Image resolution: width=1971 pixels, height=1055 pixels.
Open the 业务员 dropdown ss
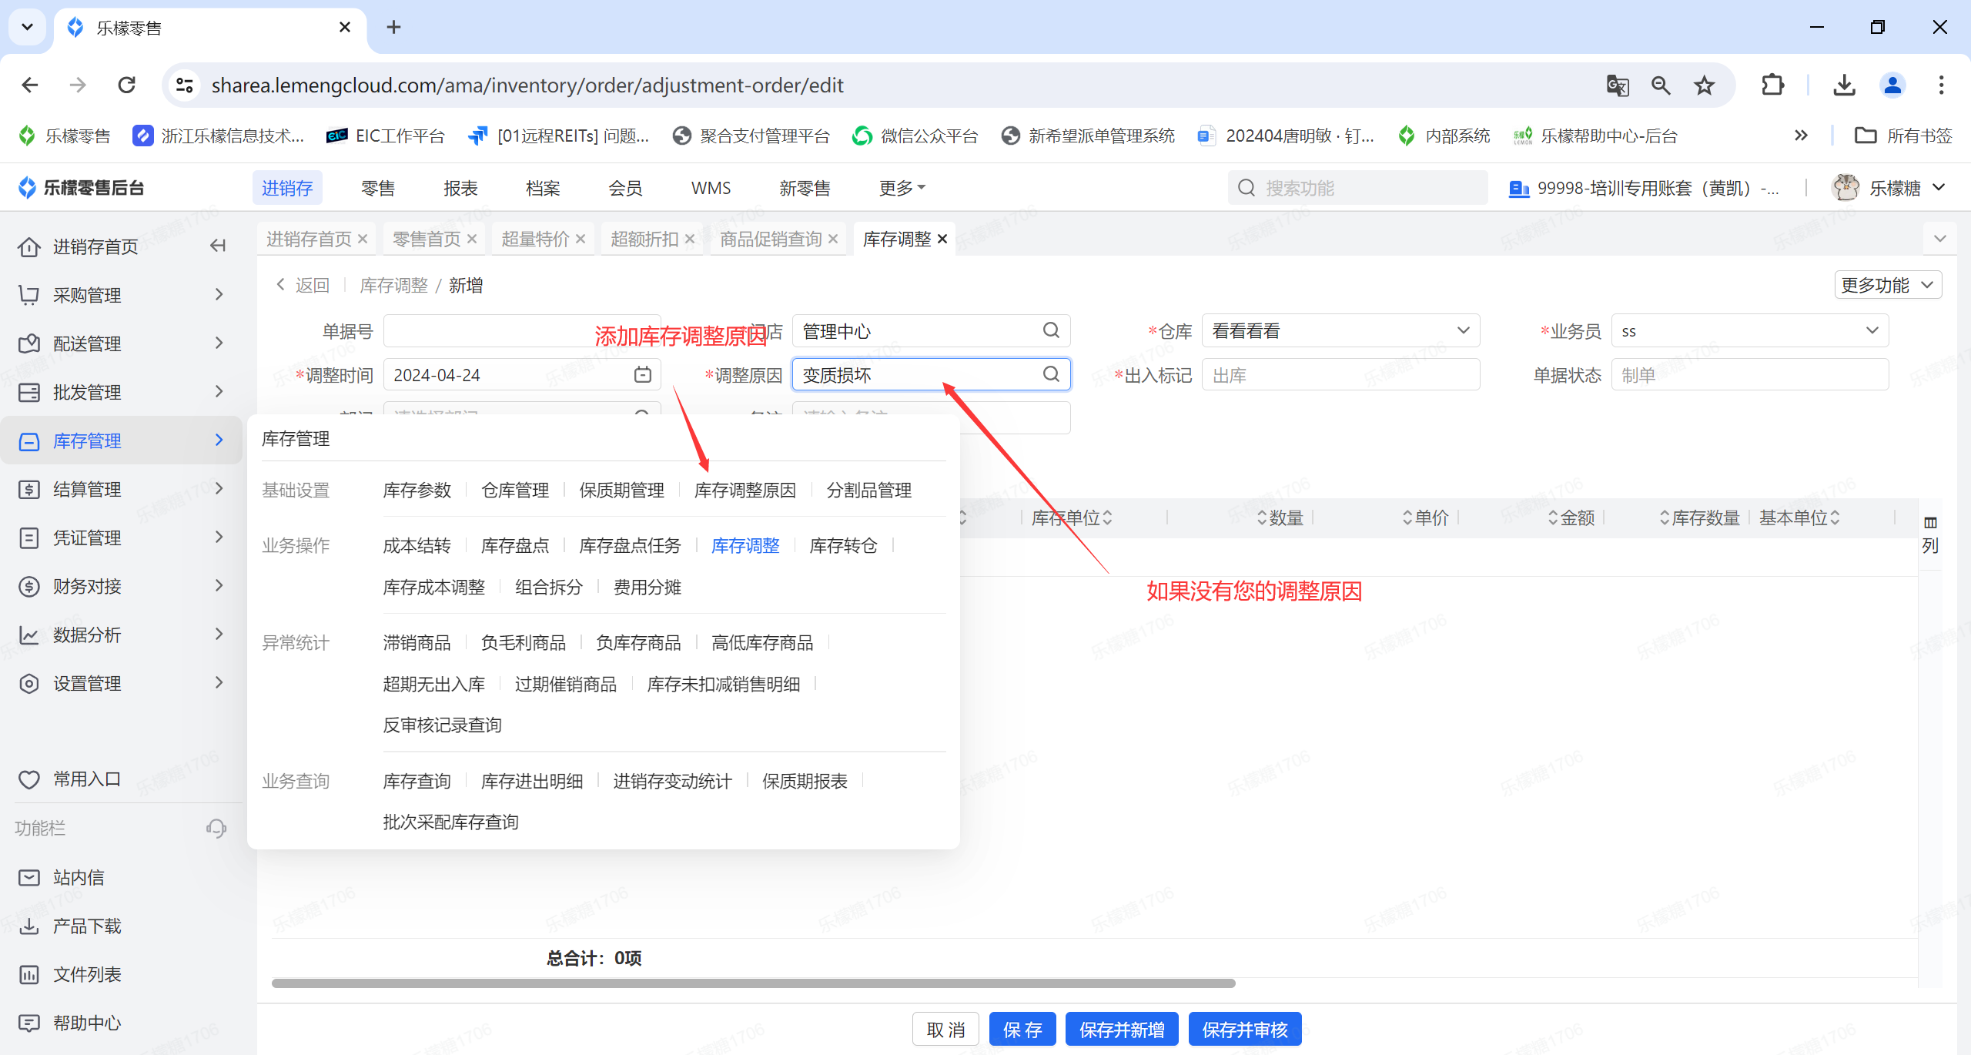(1750, 331)
